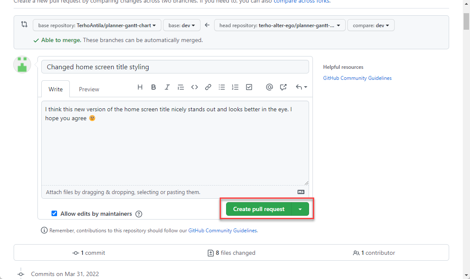Insert a bulleted list
This screenshot has width=470, height=279.
pyautogui.click(x=222, y=87)
